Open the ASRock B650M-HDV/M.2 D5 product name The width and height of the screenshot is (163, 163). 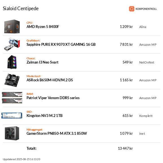(x=50, y=80)
